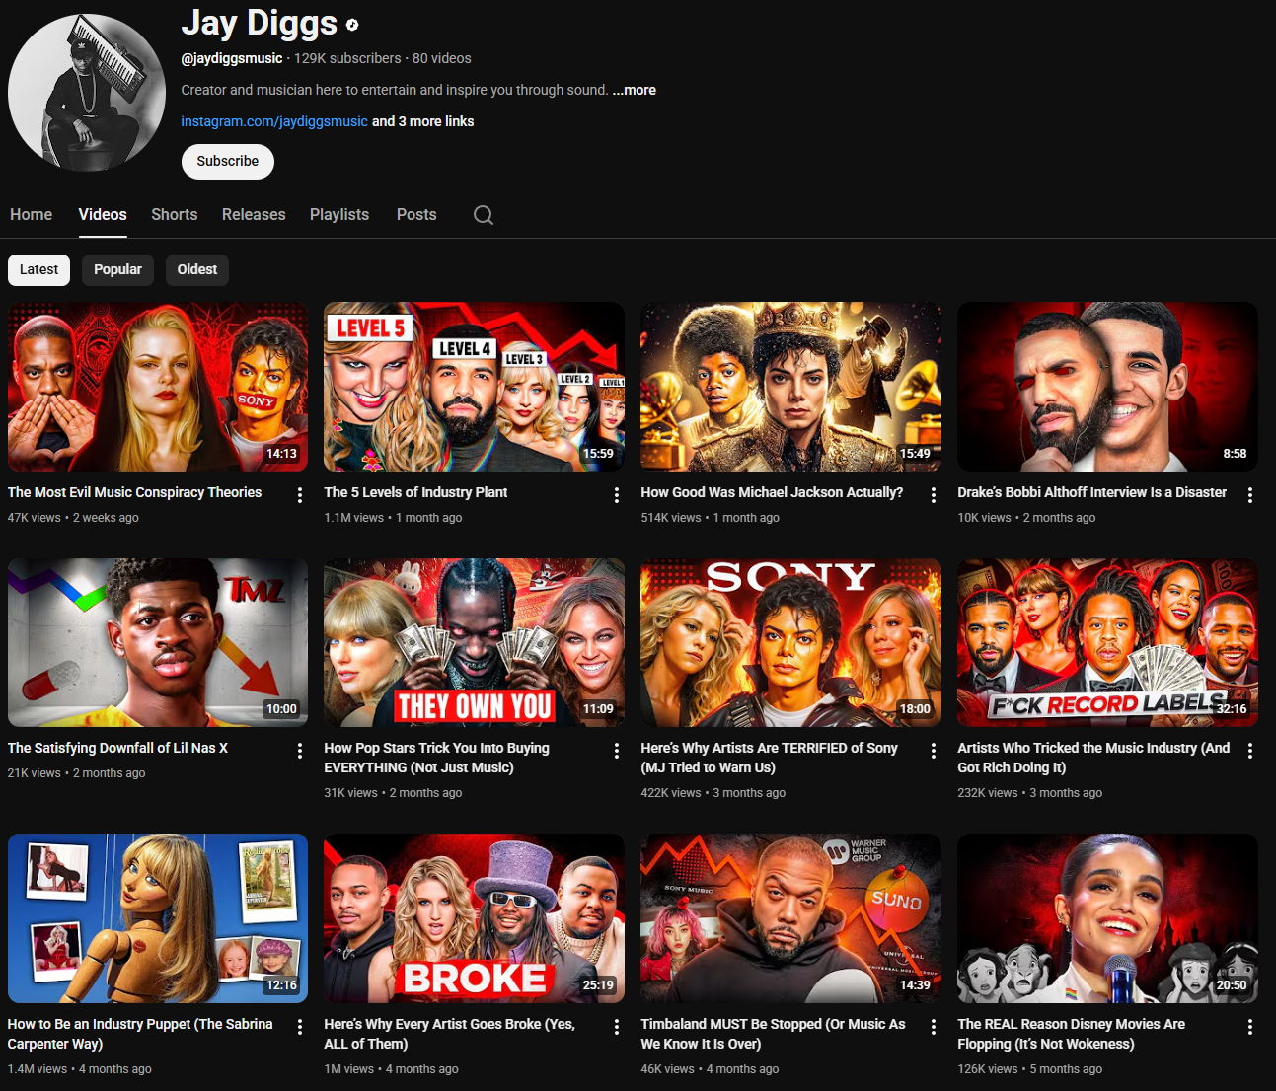Go to the Playlists tab
This screenshot has width=1276, height=1091.
(x=338, y=215)
